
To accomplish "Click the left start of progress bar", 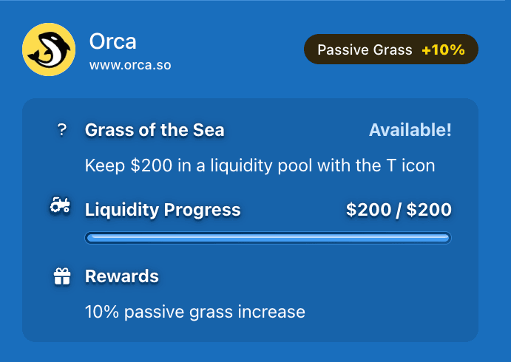I will (90, 238).
